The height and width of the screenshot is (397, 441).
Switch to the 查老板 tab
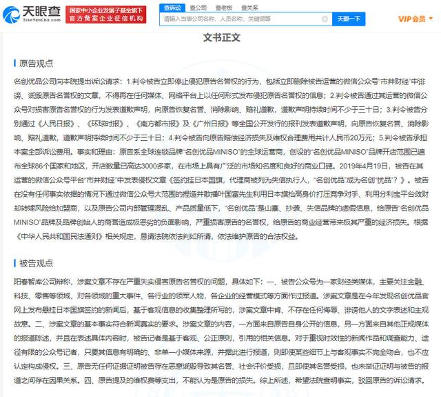[x=223, y=8]
